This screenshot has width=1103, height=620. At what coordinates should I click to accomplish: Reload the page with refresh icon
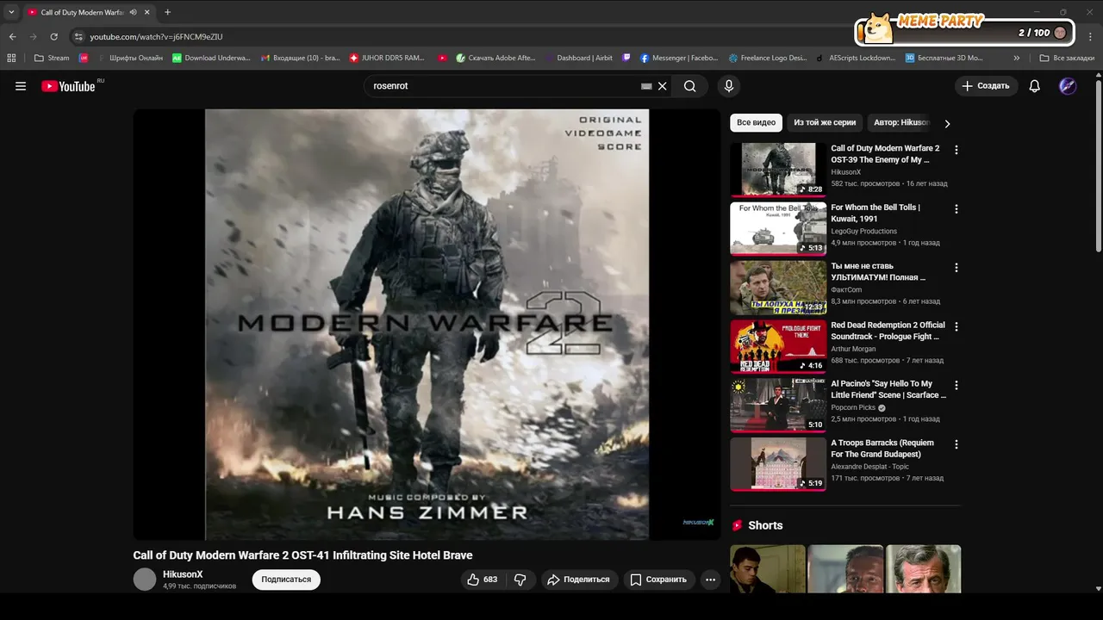coord(53,36)
